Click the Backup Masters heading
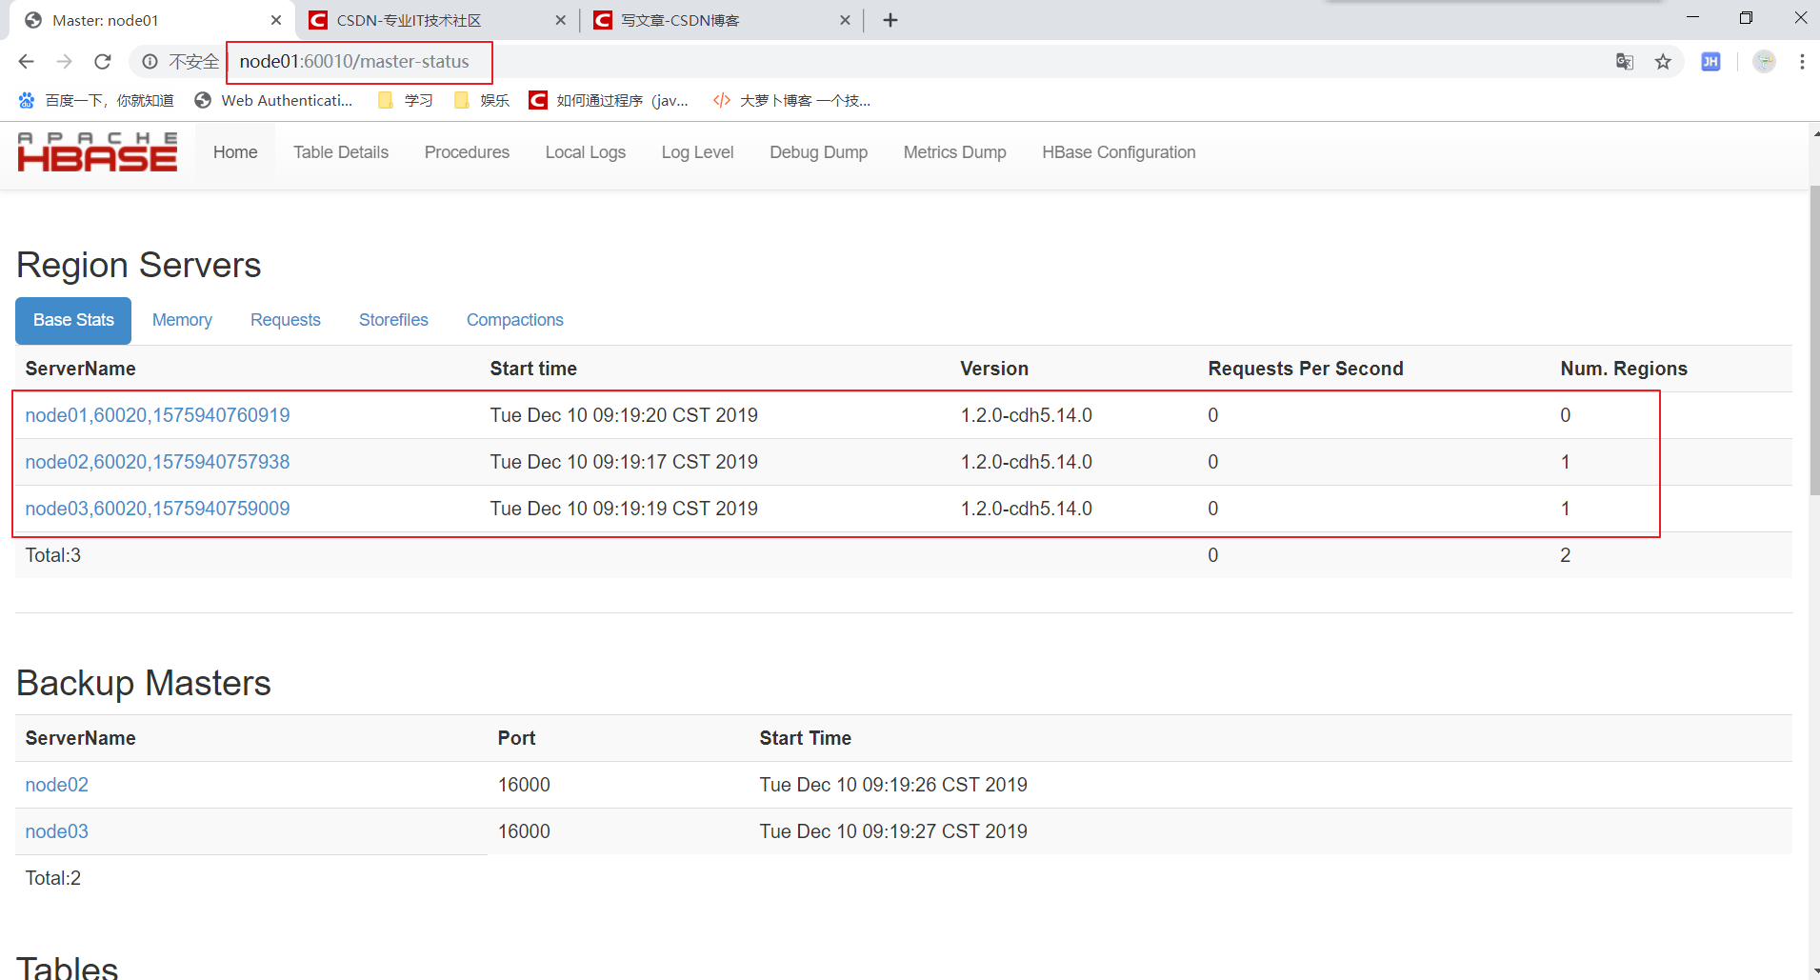This screenshot has width=1820, height=980. click(x=144, y=684)
